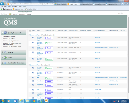Click the Windows Start orb
Viewport: 129px width, 103px height.
point(2,101)
